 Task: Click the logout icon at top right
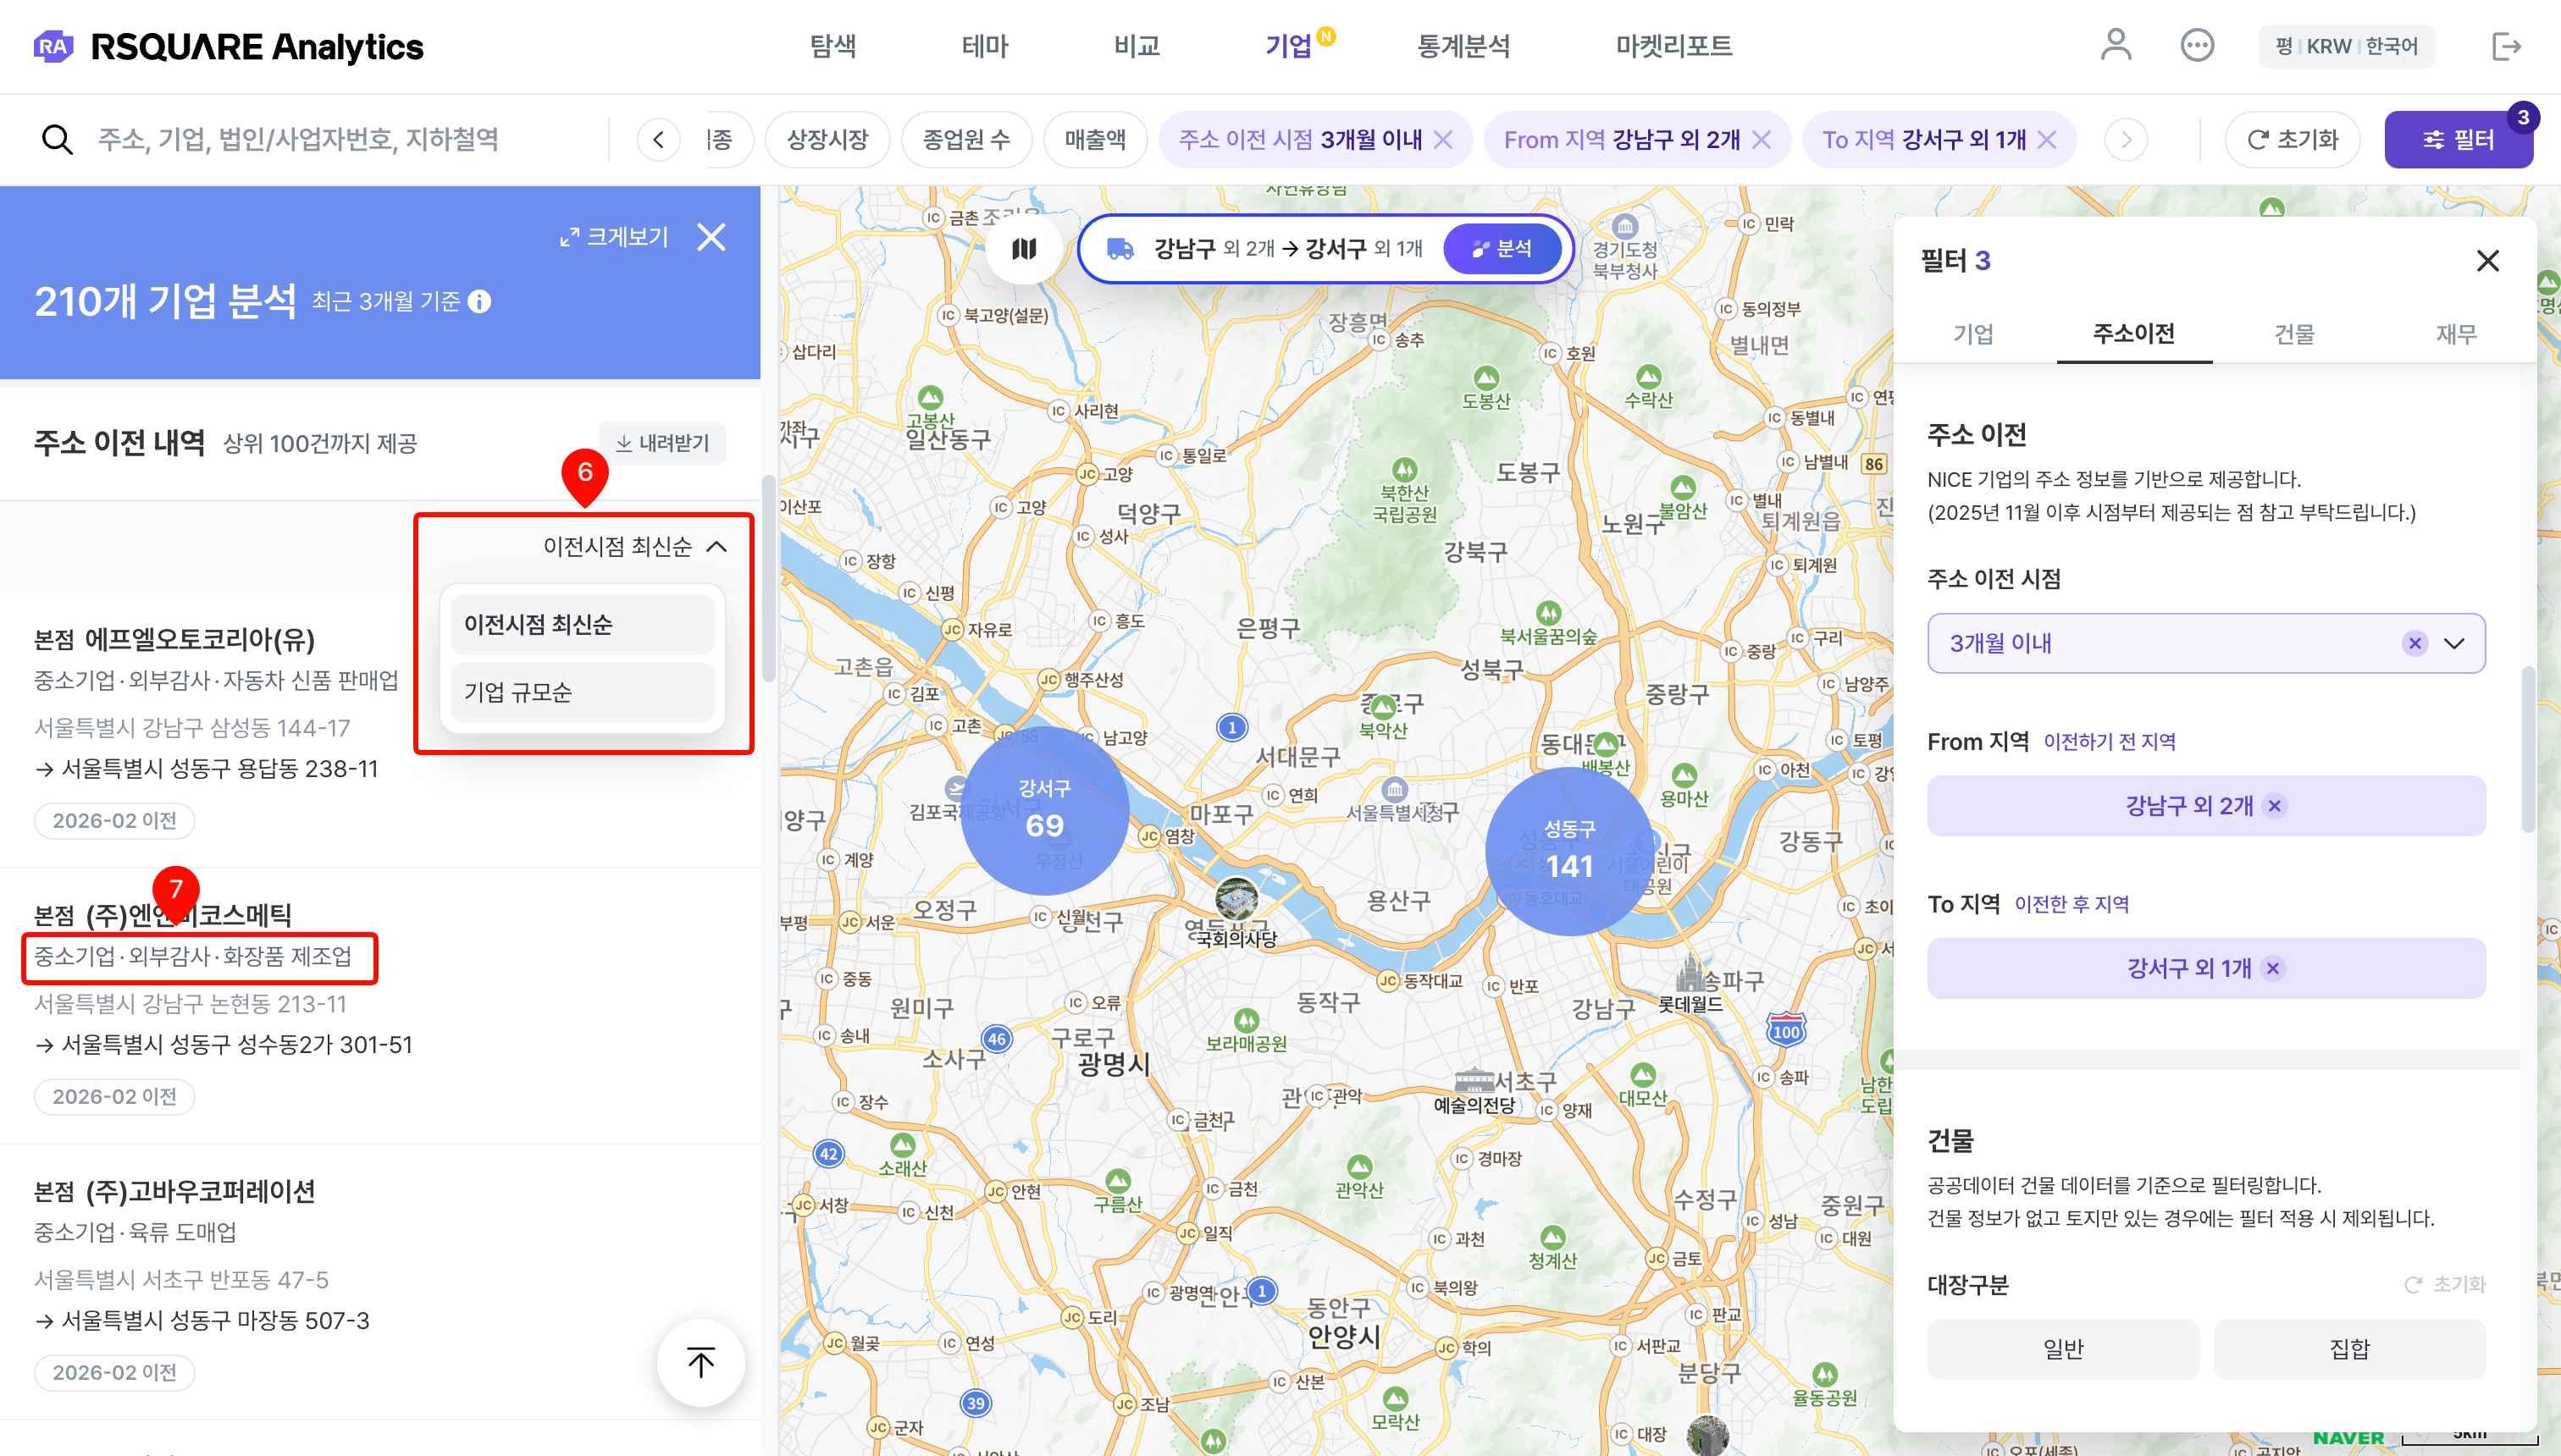tap(2505, 46)
